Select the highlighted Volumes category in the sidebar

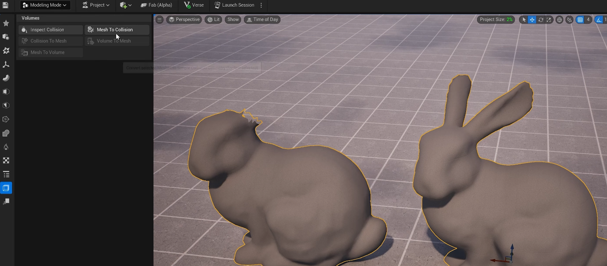(6, 188)
